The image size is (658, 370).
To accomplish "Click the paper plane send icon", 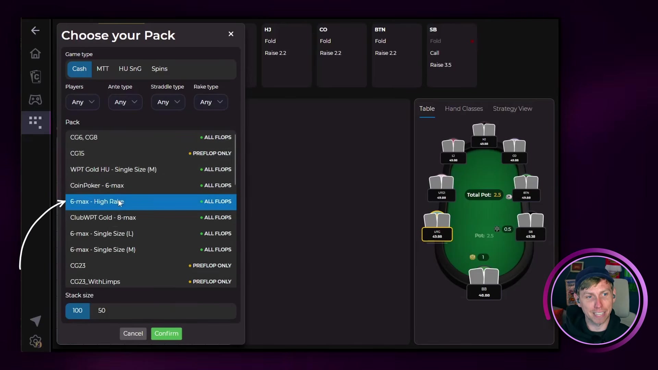I will click(x=36, y=321).
